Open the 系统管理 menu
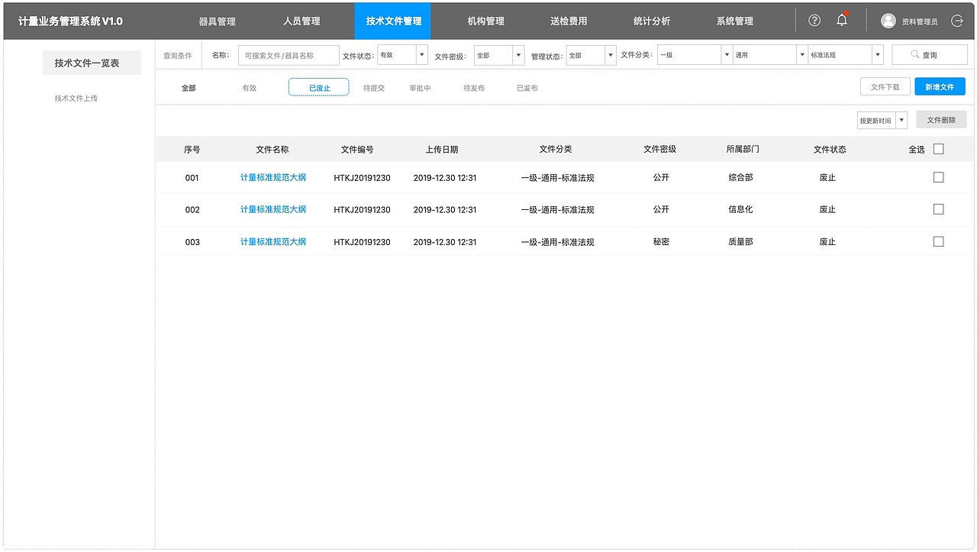This screenshot has width=977, height=552. 734,21
